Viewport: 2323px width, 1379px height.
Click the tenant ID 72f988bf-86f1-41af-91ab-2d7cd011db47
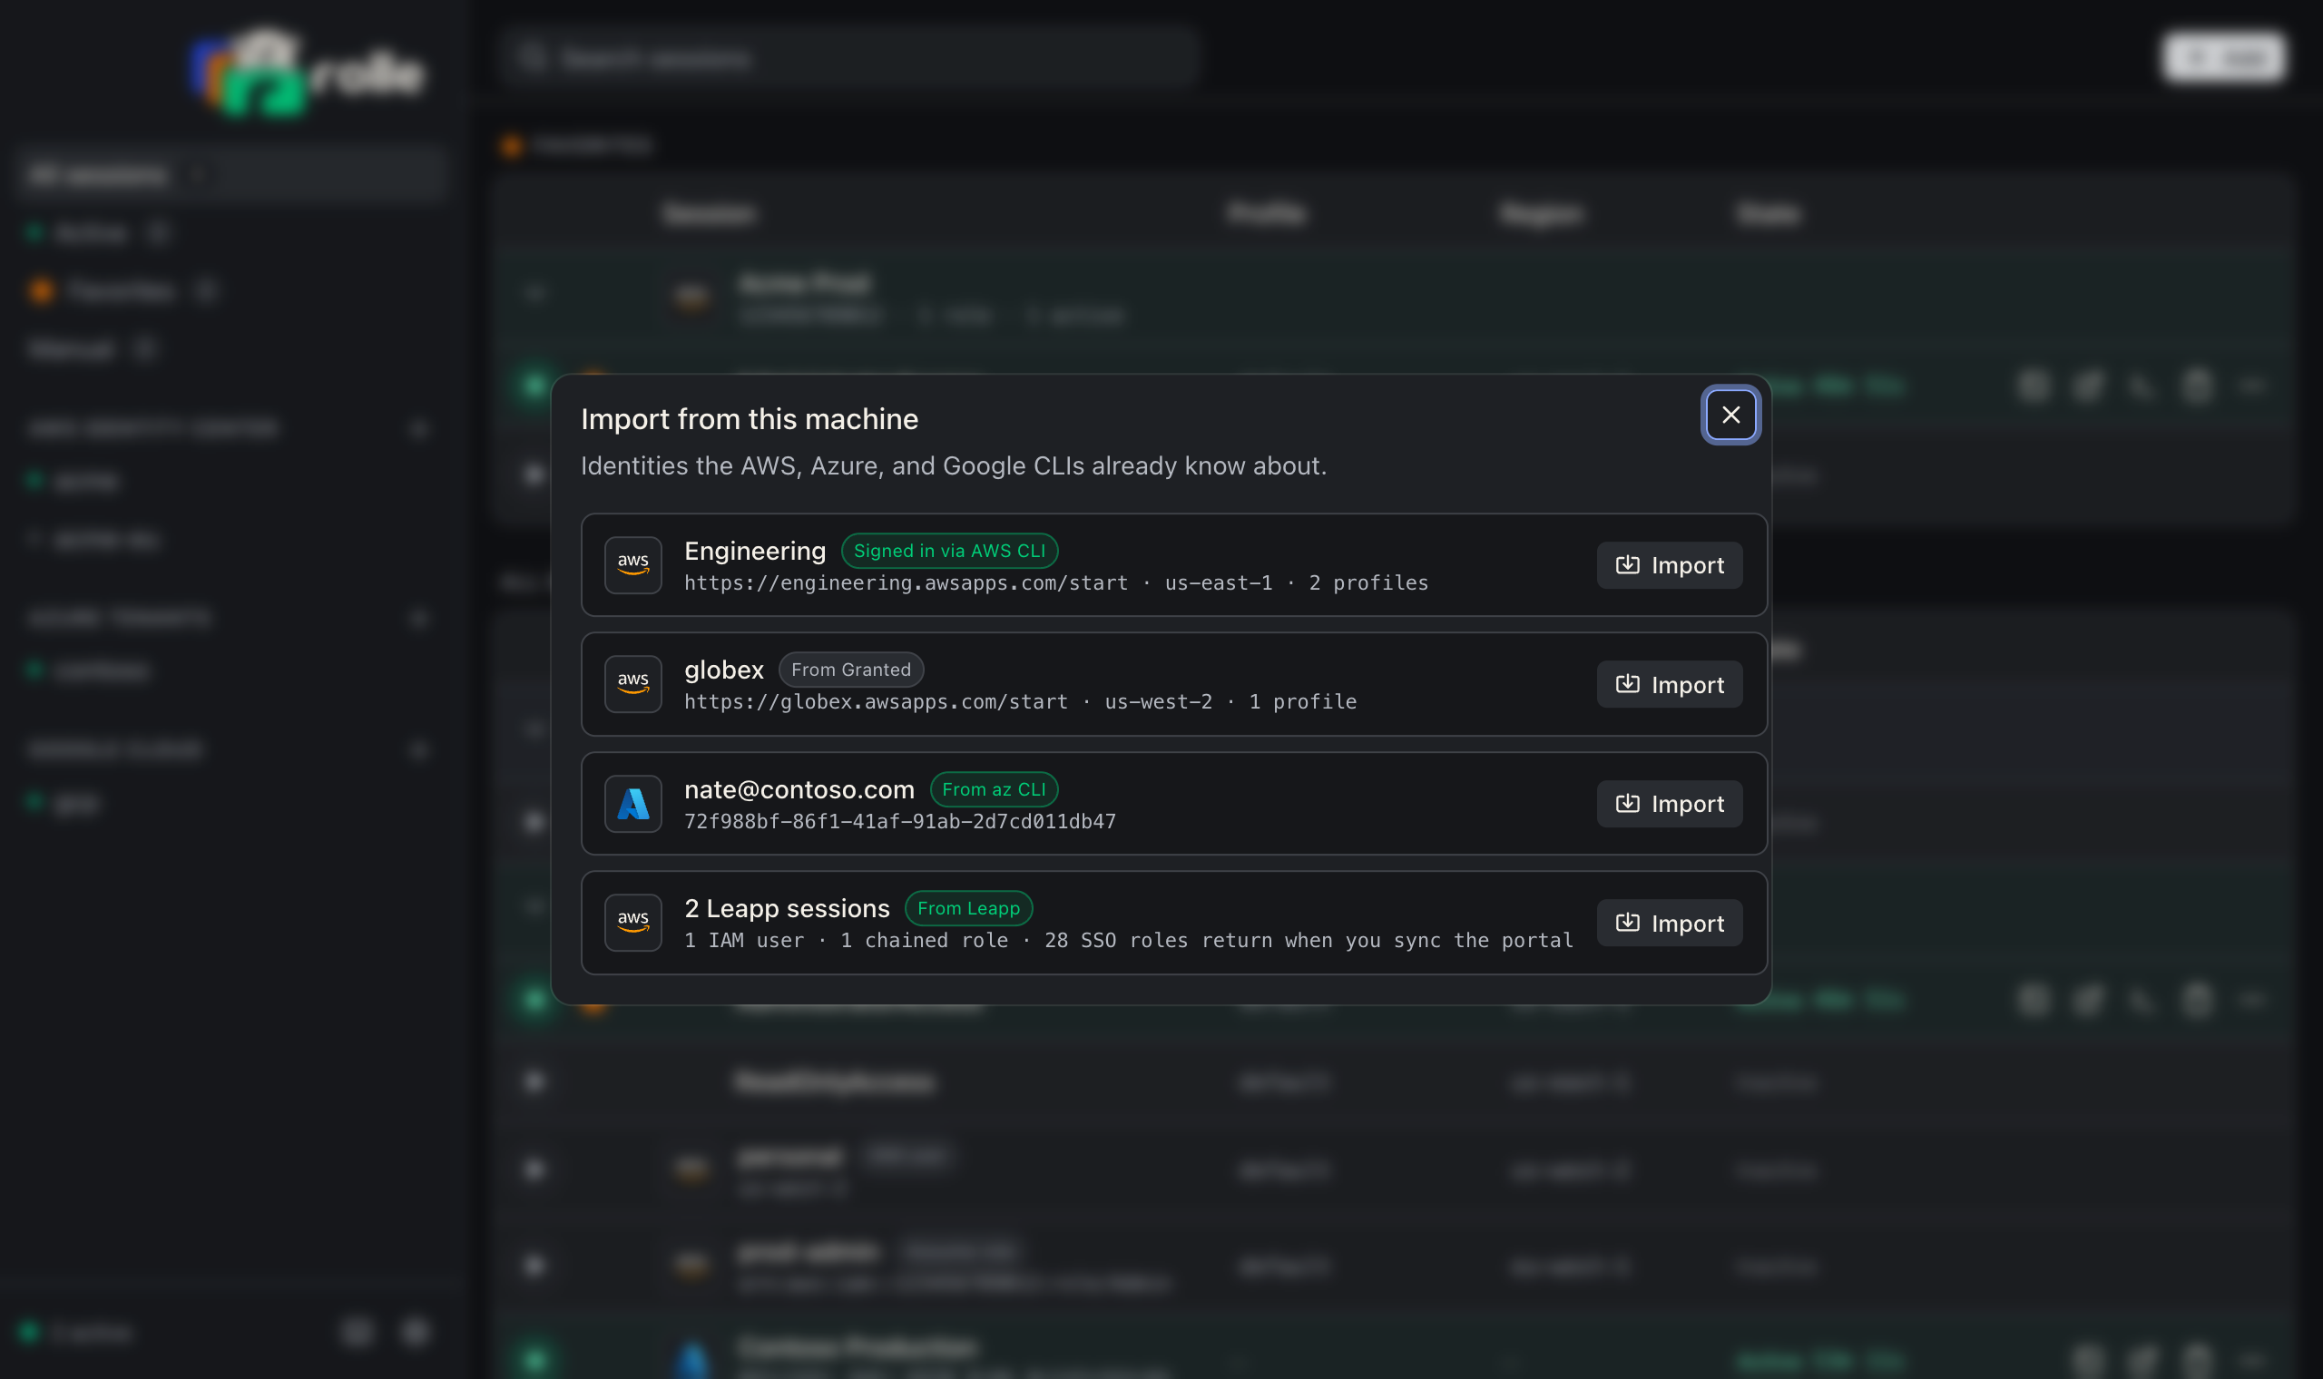899,821
